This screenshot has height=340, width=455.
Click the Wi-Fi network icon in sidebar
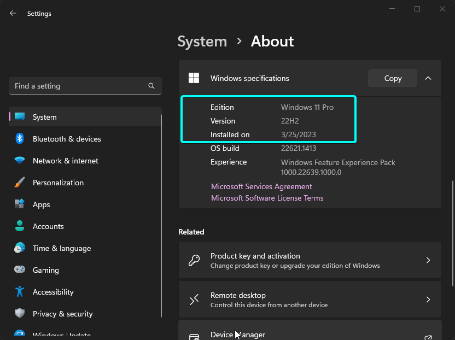click(x=20, y=160)
